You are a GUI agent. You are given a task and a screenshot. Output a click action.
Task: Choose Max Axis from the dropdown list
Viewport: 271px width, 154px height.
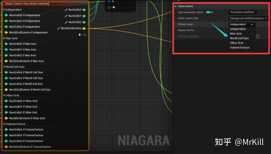click(236, 34)
